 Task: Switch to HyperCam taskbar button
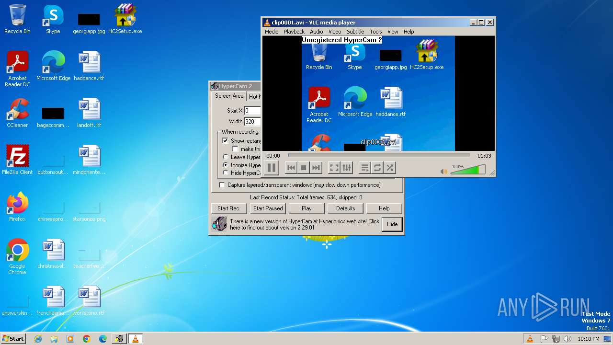tap(119, 339)
